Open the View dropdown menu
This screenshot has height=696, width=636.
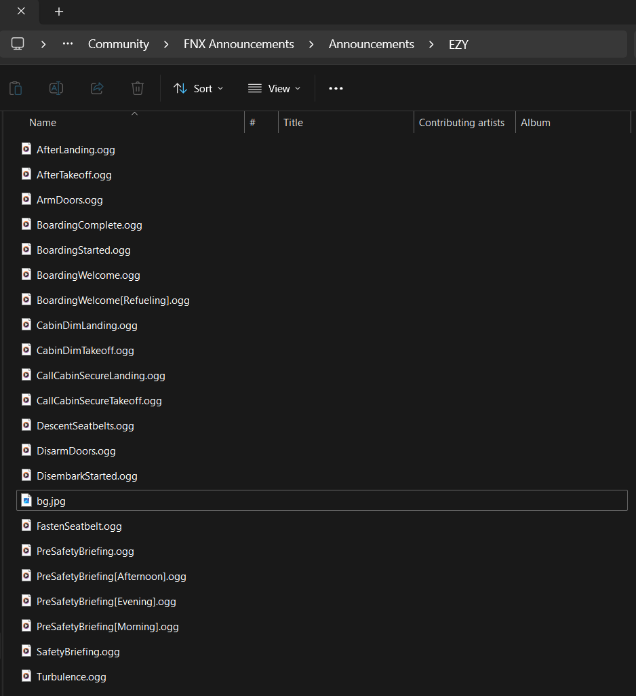coord(274,88)
